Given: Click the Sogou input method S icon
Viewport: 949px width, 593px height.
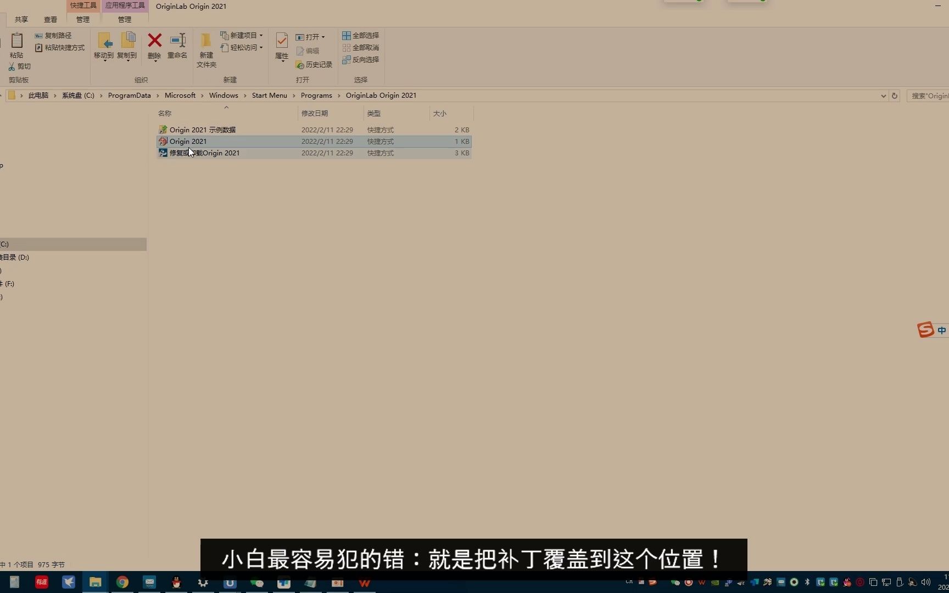Looking at the screenshot, I should click(x=925, y=329).
